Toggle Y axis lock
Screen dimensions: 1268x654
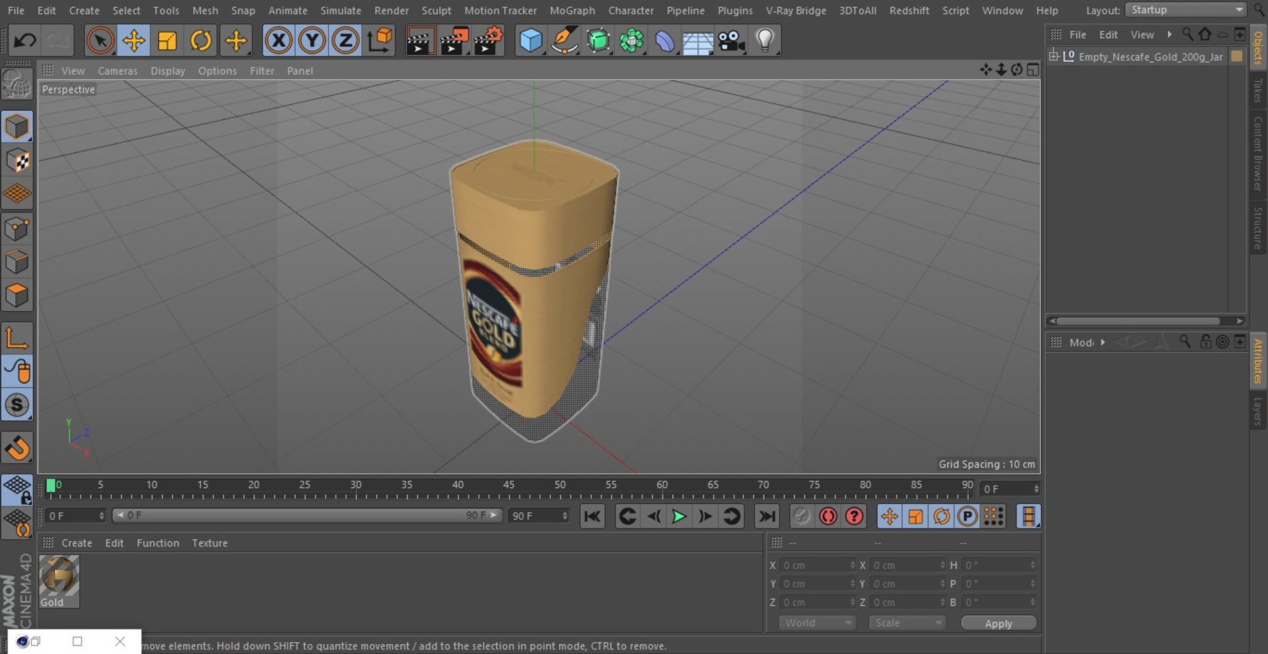tap(312, 41)
